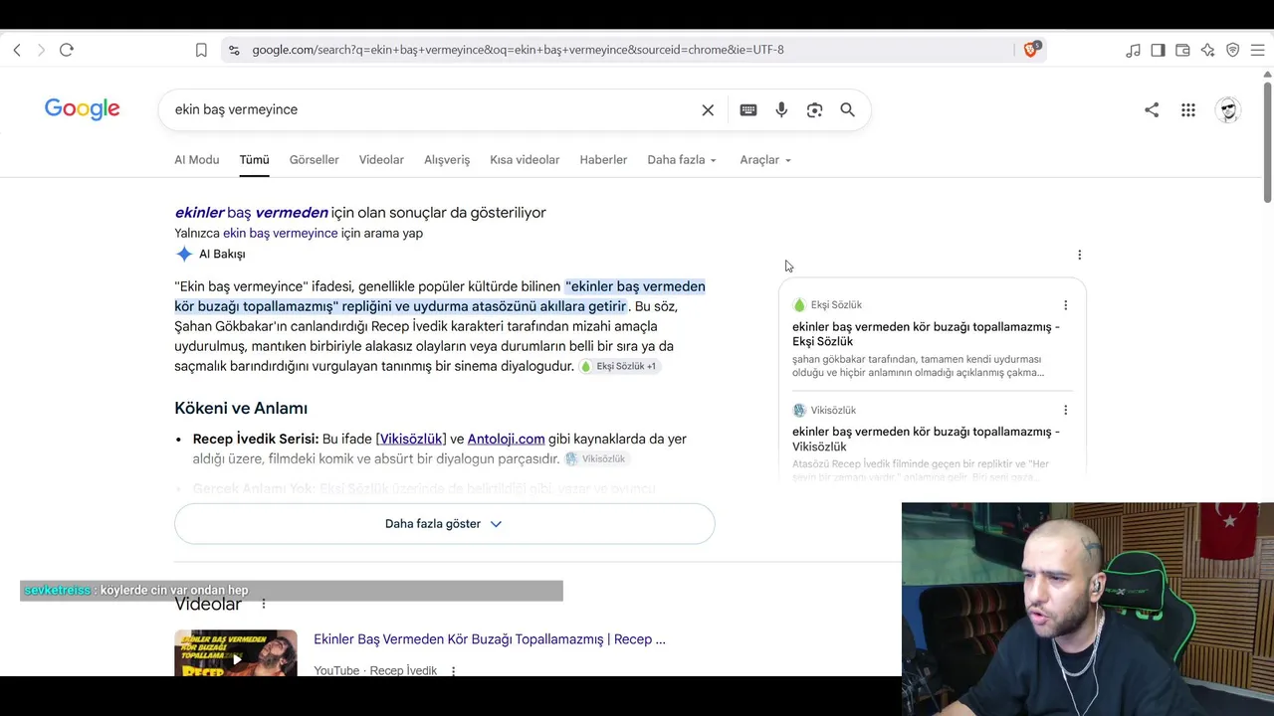Viewport: 1274px width, 716px height.
Task: Open the Brave Shields icon
Action: coord(1031,49)
